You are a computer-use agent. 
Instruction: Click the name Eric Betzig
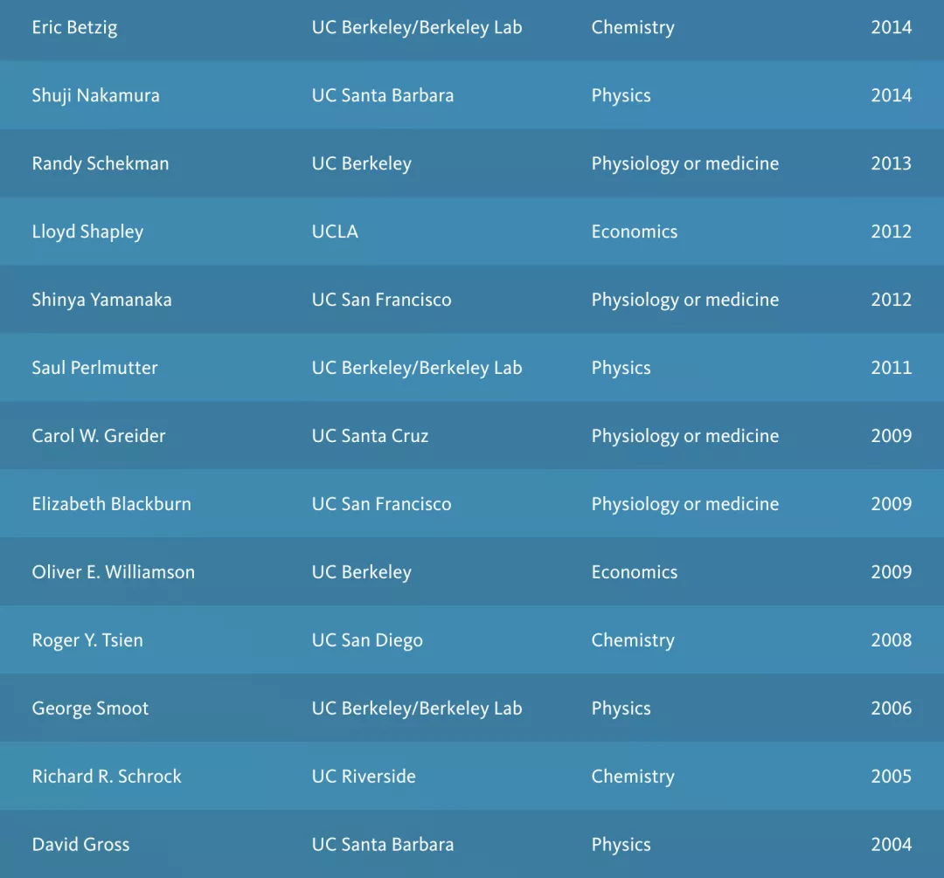pyautogui.click(x=74, y=27)
